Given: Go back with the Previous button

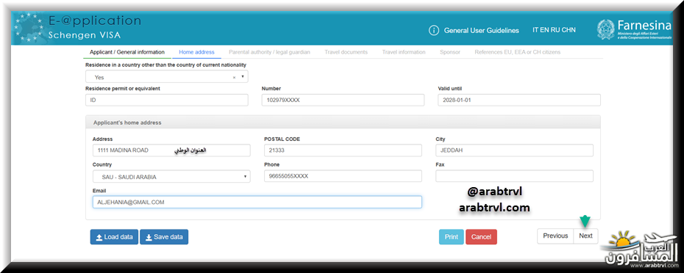Looking at the screenshot, I should click(555, 236).
